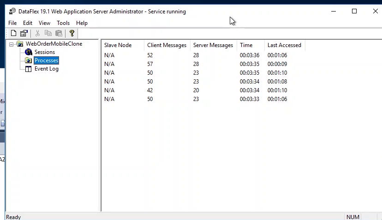This screenshot has width=382, height=220.
Task: Open Help via question mark icon
Action: (x=72, y=33)
